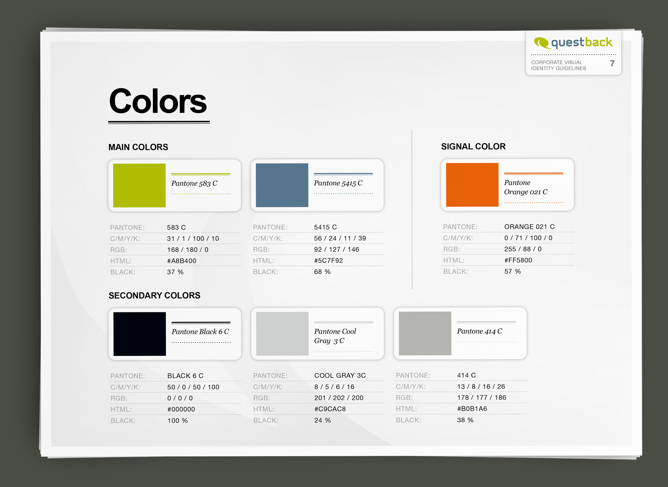
Task: Click the page number 7
Action: coord(612,63)
